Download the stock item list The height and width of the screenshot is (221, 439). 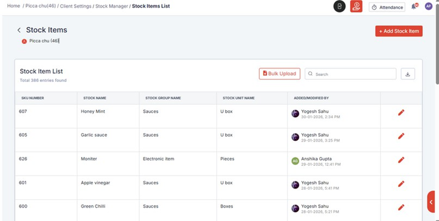click(x=407, y=74)
